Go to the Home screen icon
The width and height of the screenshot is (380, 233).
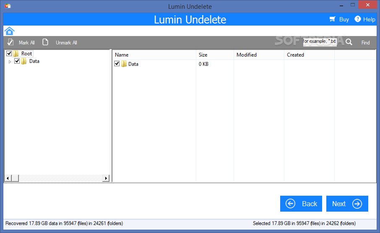(9, 31)
